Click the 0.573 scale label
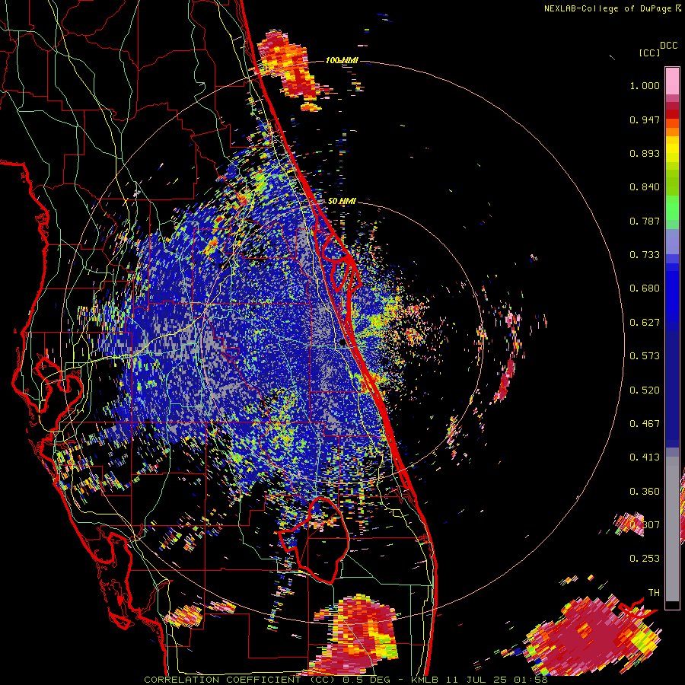 pyautogui.click(x=645, y=356)
